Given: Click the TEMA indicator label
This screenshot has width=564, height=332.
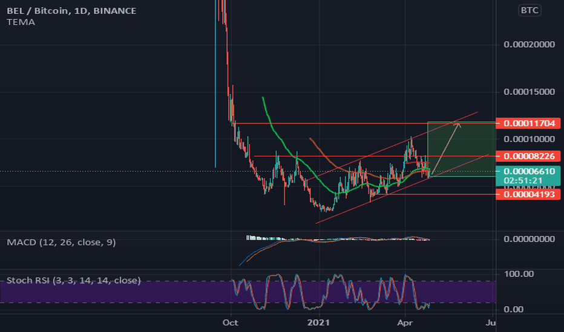Looking at the screenshot, I should 21,22.
